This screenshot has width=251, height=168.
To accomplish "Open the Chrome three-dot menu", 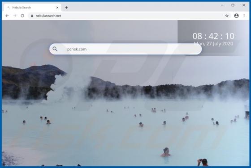I will (x=244, y=16).
